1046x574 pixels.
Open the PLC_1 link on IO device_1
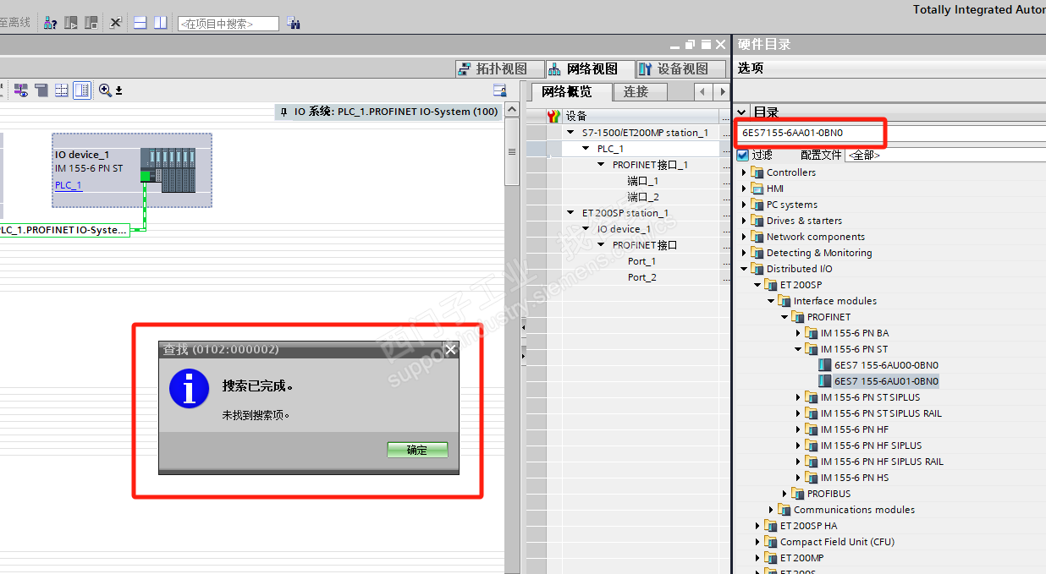(69, 185)
